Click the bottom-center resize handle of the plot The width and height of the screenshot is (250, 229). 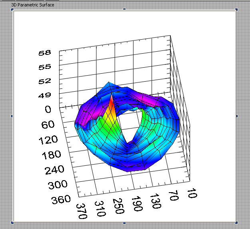click(124, 223)
